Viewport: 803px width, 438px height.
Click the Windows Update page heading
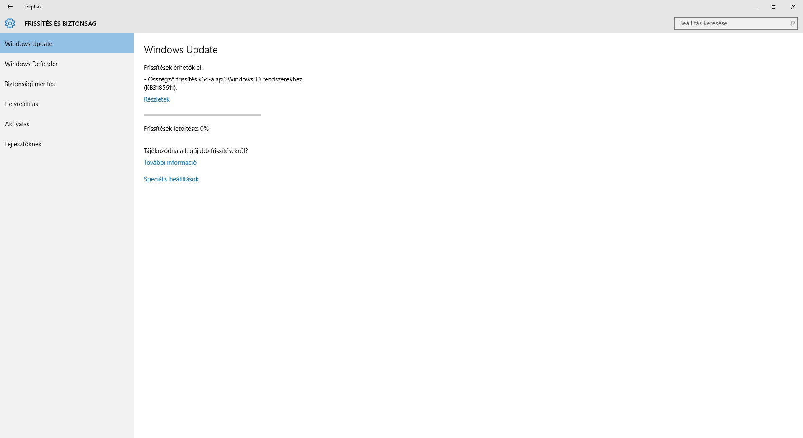tap(181, 50)
